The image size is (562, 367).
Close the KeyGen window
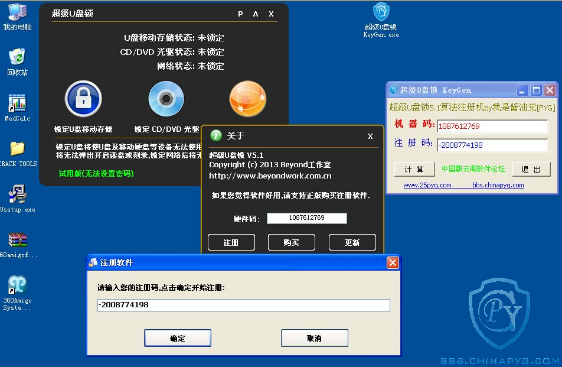pos(550,90)
